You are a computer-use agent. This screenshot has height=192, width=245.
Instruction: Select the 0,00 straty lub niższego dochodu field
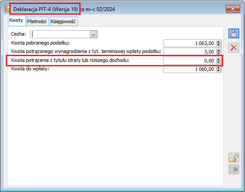click(x=190, y=61)
